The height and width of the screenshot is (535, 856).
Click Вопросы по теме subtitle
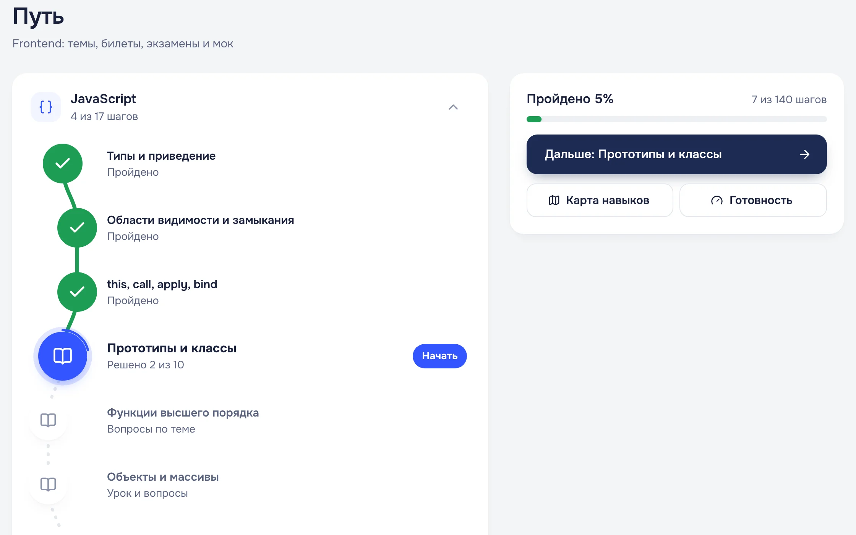point(151,429)
